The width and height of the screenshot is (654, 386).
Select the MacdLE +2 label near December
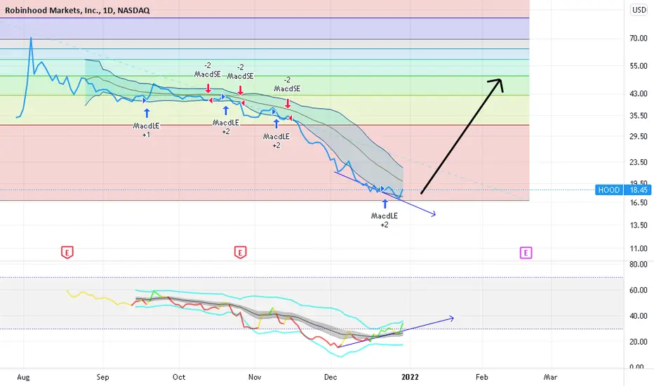point(384,220)
